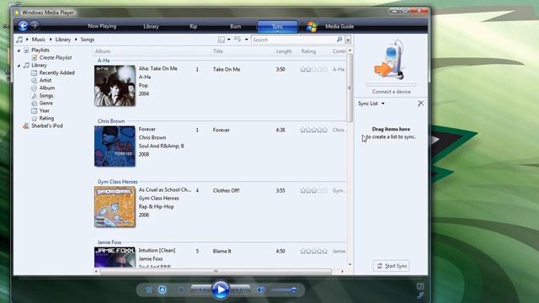Viewport: 539px width, 303px height.
Task: Click the Jamie Foxx Intuition album cover
Action: coord(115,257)
